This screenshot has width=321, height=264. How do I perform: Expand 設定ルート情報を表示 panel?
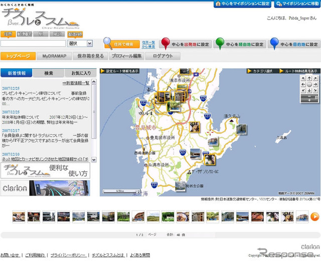click(119, 71)
